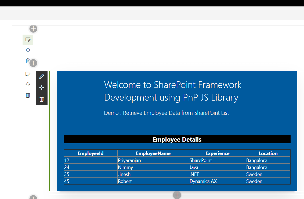Viewport: 304px width, 199px height.
Task: Click Bangalore in the Priyaranjan row
Action: 268,160
